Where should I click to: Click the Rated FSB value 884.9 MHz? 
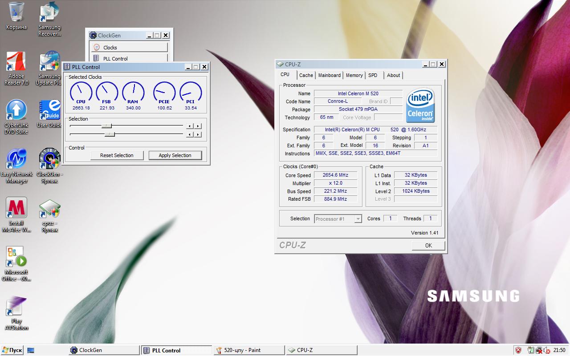pos(335,199)
